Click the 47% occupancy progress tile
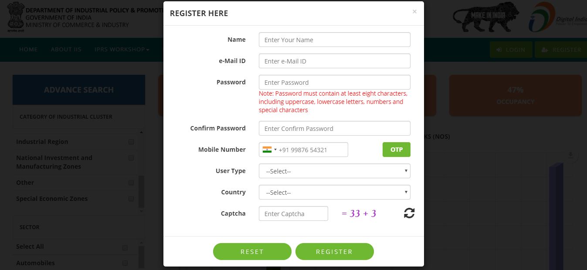 pos(515,95)
